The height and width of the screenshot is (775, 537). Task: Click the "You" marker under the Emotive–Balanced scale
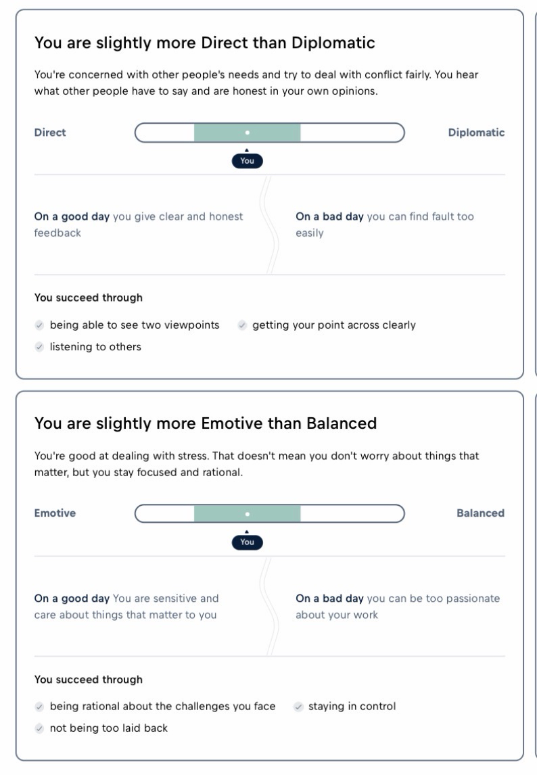[247, 542]
